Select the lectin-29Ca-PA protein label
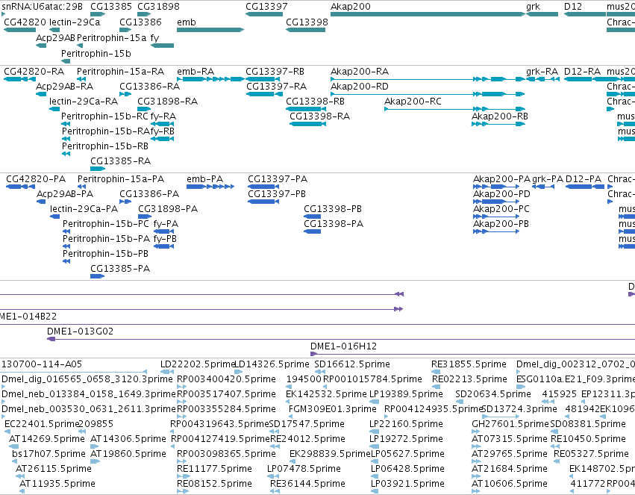635x495 pixels. (x=84, y=209)
